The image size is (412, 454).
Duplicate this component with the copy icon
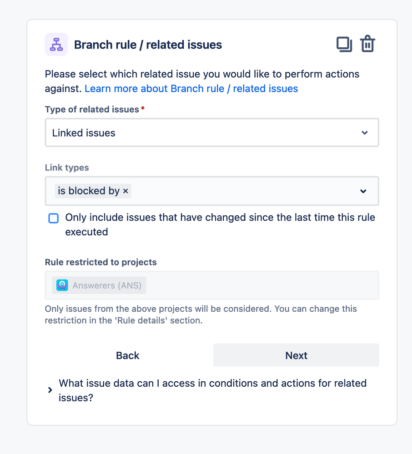pos(344,44)
